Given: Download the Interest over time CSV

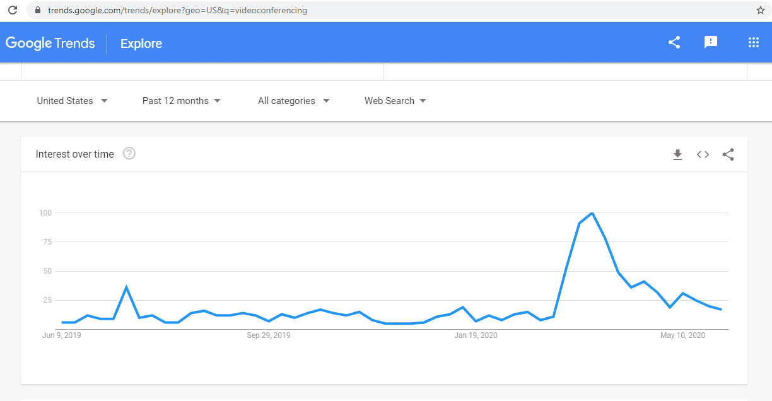Looking at the screenshot, I should click(678, 154).
